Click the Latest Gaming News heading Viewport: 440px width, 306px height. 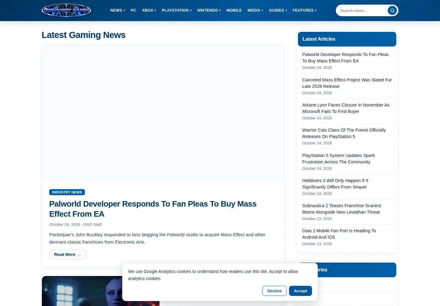[x=83, y=35]
